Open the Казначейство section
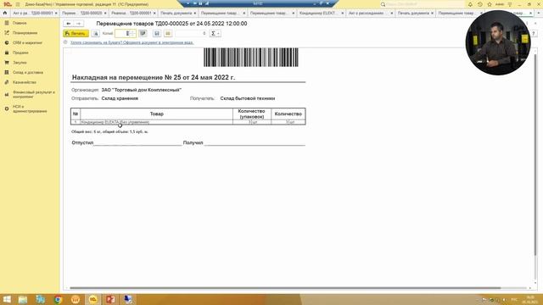 click(25, 82)
